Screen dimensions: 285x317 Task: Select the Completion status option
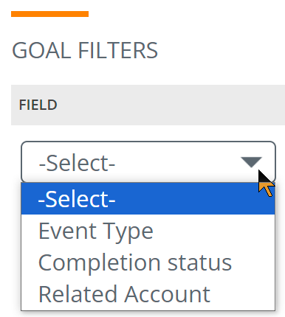click(x=148, y=262)
